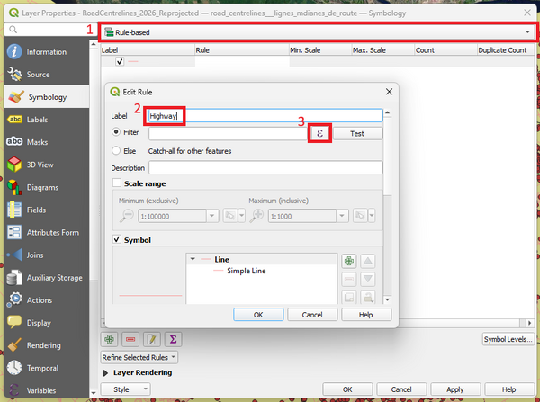Select the Else radio button

(x=116, y=151)
